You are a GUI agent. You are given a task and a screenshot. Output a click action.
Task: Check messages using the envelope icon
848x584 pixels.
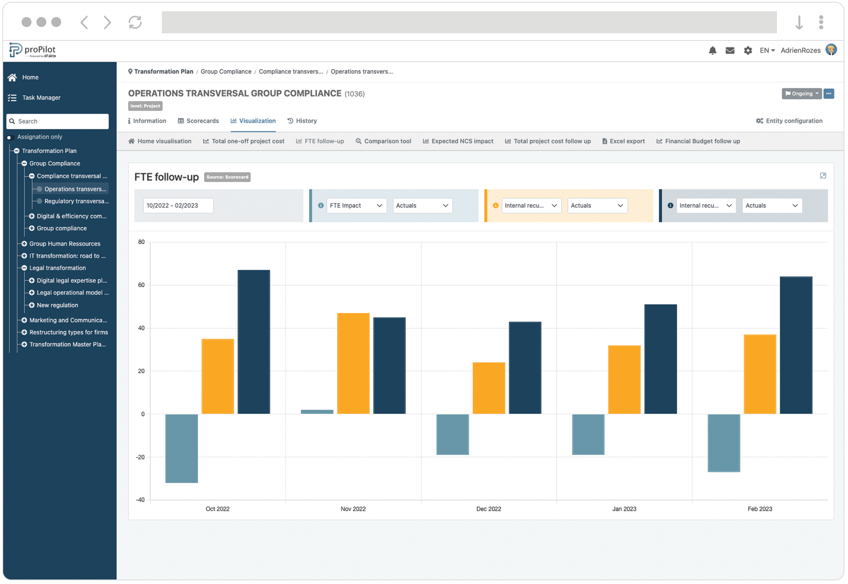[730, 50]
